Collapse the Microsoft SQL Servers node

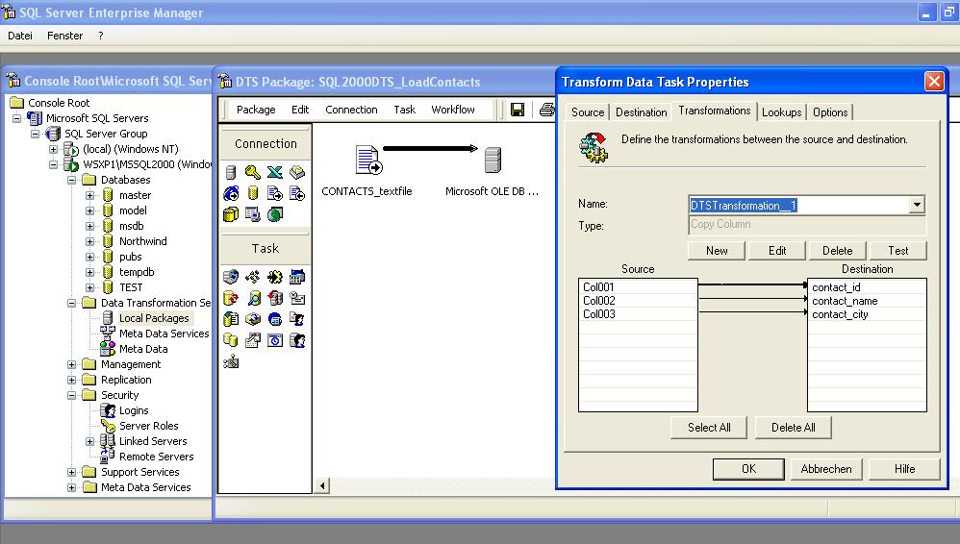pyautogui.click(x=17, y=118)
